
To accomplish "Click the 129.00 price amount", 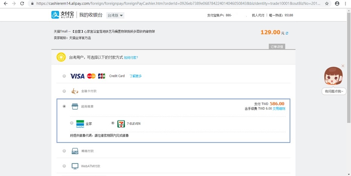I will click(270, 32).
